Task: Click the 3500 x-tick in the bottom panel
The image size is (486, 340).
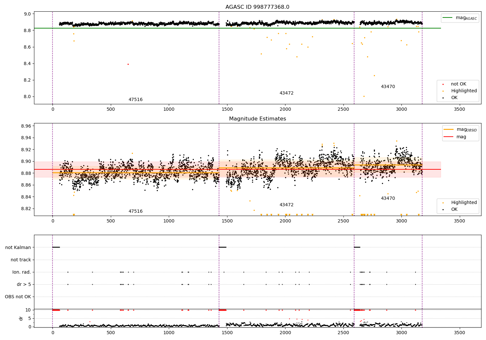Action: [x=459, y=333]
